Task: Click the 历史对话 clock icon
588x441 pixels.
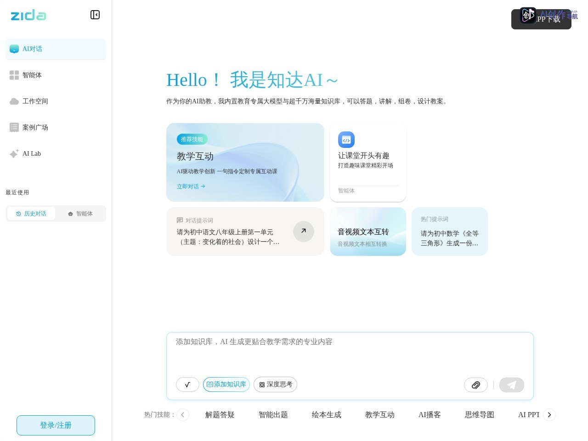Action: (x=18, y=214)
